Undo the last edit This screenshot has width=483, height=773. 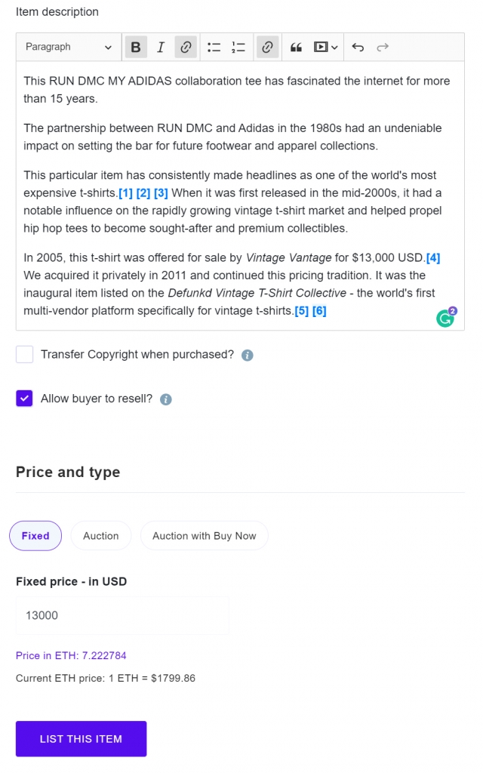(358, 47)
